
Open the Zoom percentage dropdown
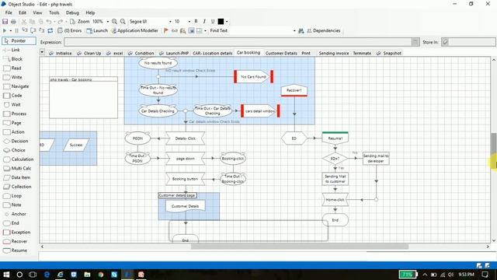108,22
